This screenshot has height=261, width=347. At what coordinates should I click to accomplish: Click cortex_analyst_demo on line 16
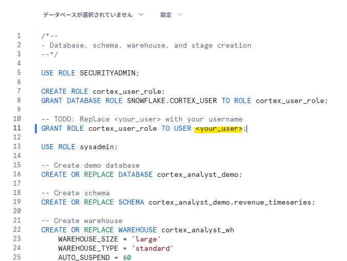198,175
